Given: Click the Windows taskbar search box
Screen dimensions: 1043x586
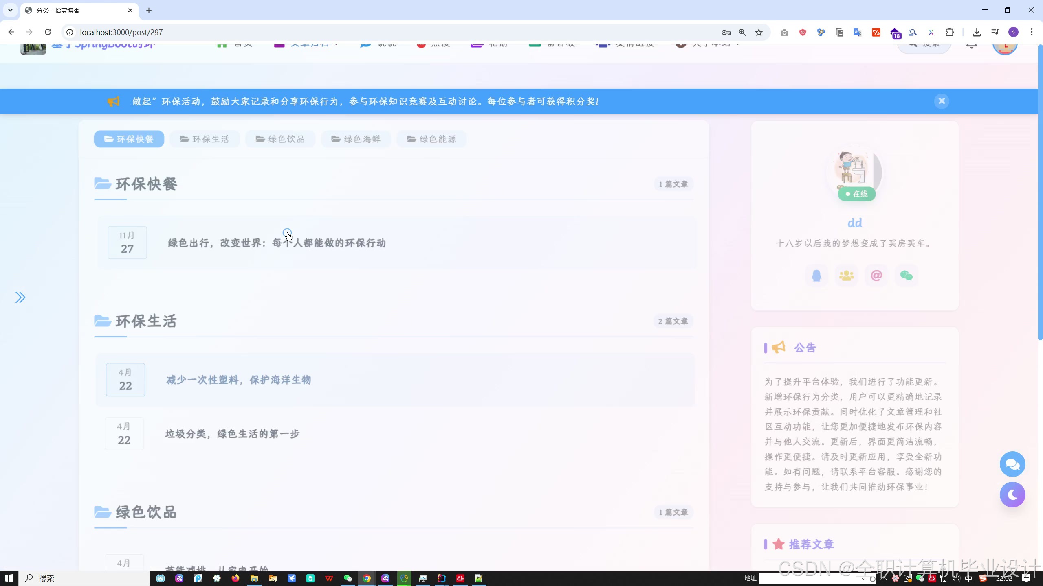Looking at the screenshot, I should tap(85, 578).
